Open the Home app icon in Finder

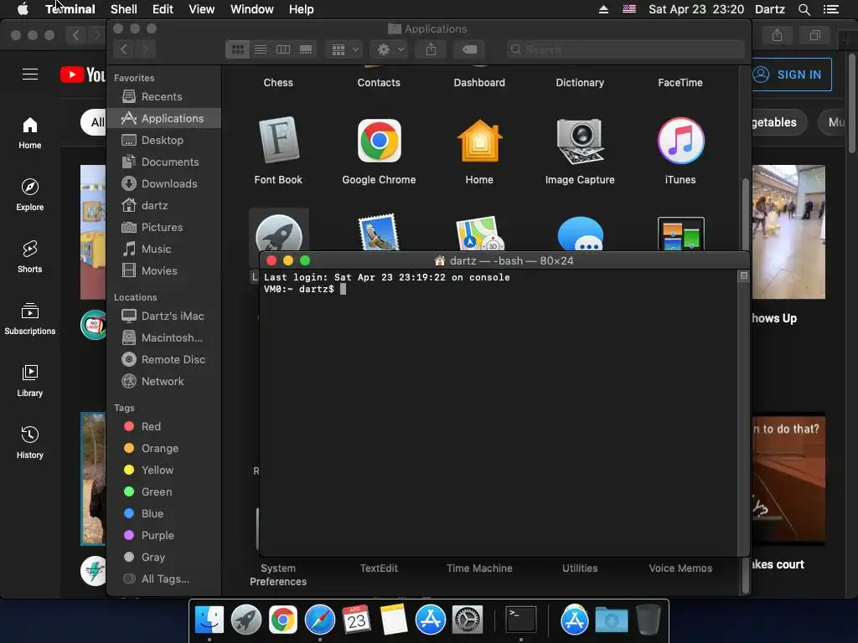479,141
